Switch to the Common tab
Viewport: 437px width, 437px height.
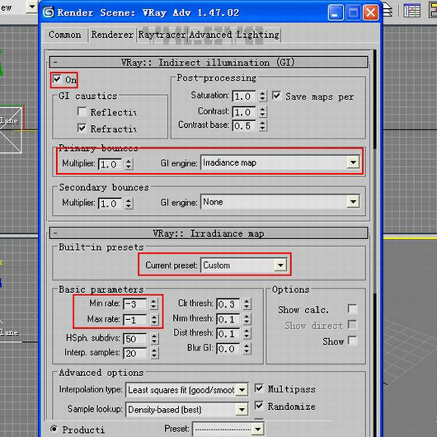(x=65, y=34)
